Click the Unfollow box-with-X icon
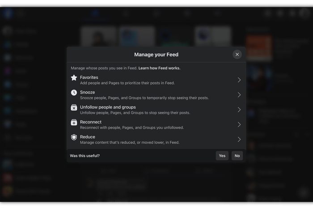This screenshot has width=313, height=209. point(74,108)
